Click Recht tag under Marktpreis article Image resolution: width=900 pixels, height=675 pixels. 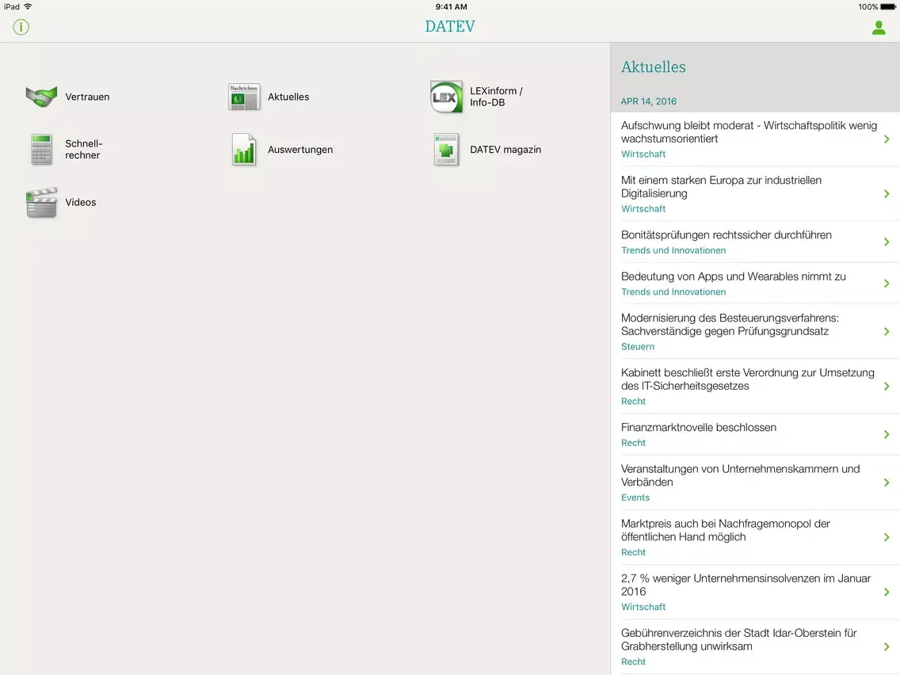pos(633,551)
